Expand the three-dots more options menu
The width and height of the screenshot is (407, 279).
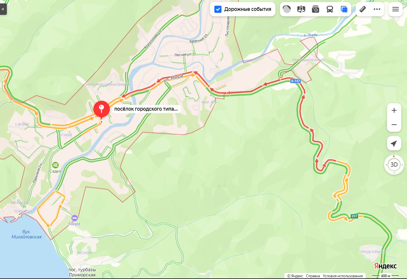tap(377, 9)
